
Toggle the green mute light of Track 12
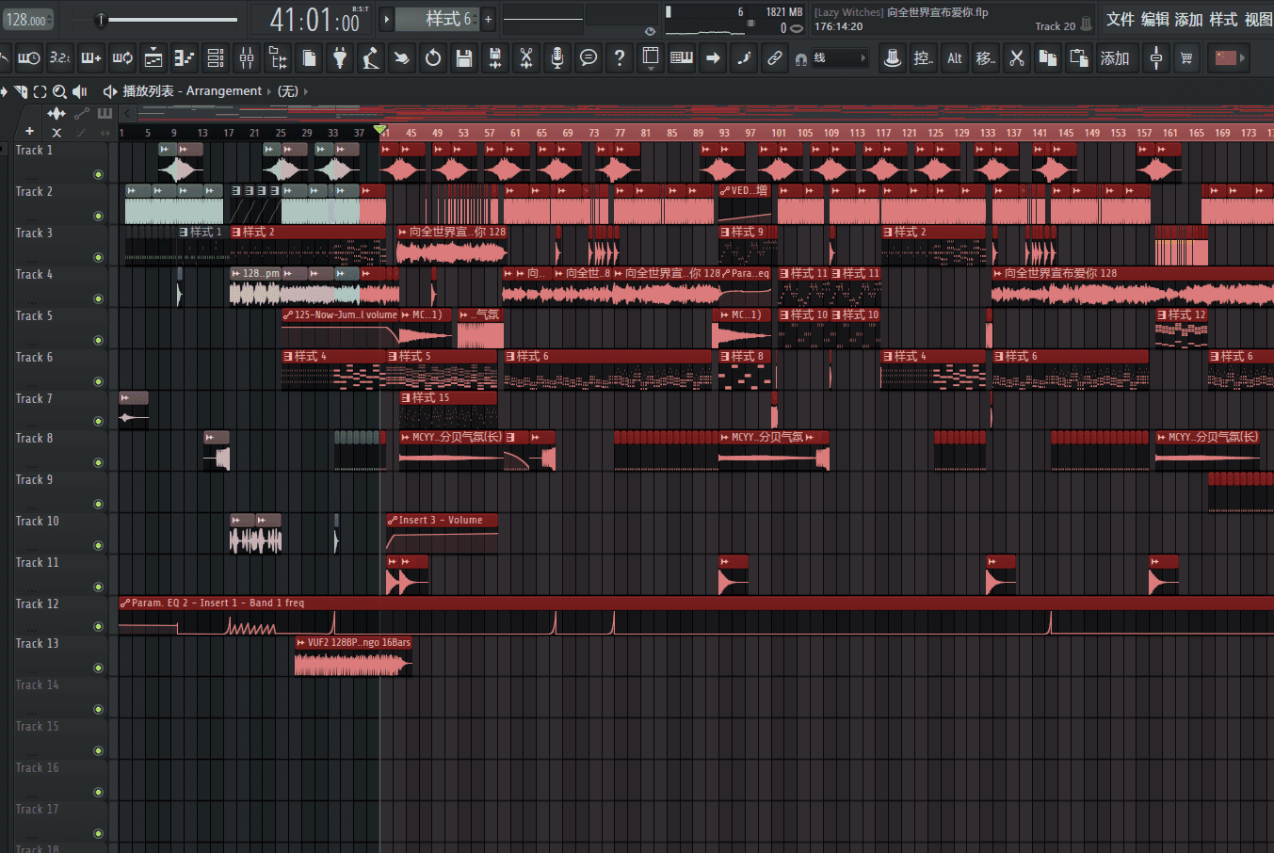98,627
